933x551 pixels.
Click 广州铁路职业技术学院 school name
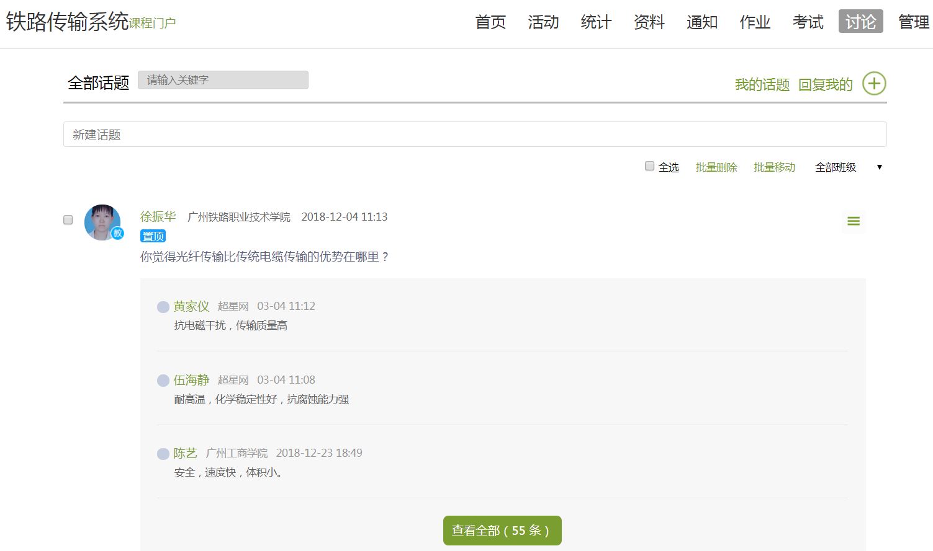click(239, 217)
